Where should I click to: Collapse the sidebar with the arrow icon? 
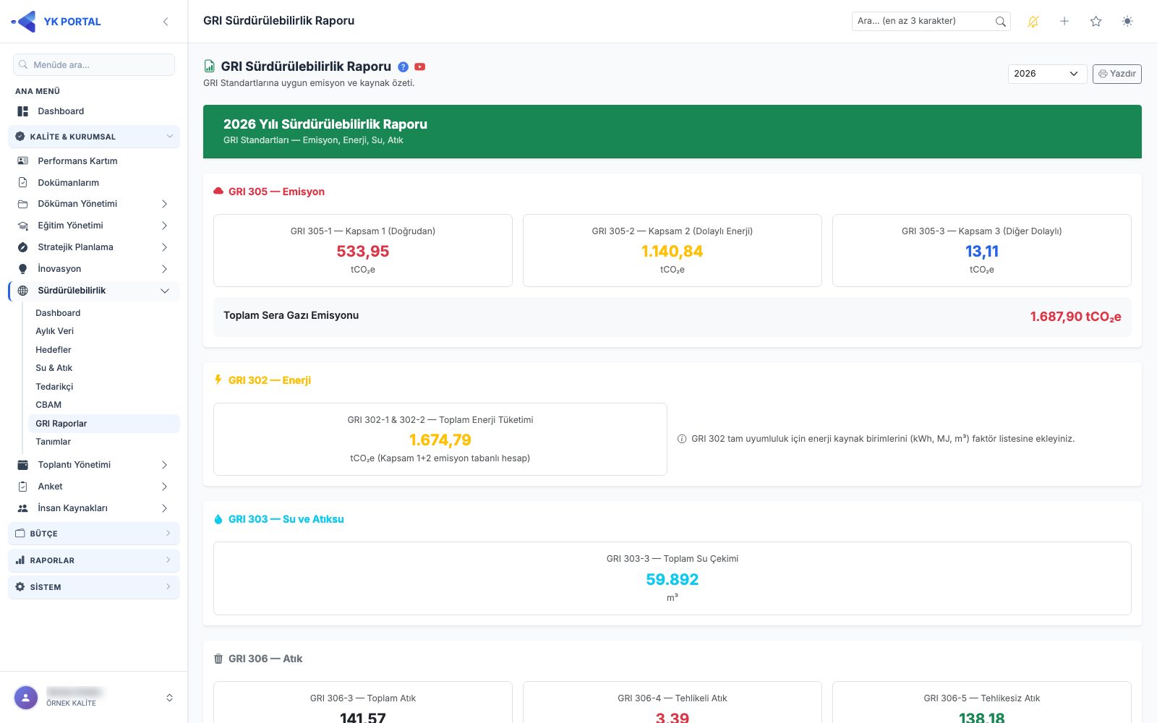[x=166, y=22]
